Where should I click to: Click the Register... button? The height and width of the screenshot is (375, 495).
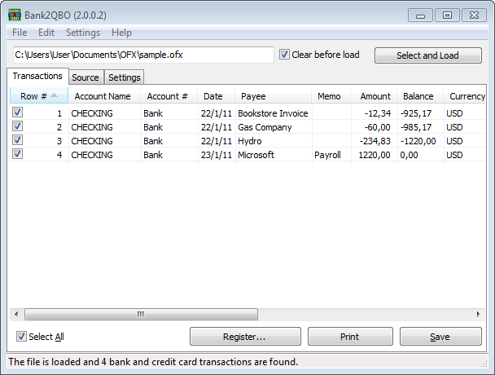[x=245, y=337]
